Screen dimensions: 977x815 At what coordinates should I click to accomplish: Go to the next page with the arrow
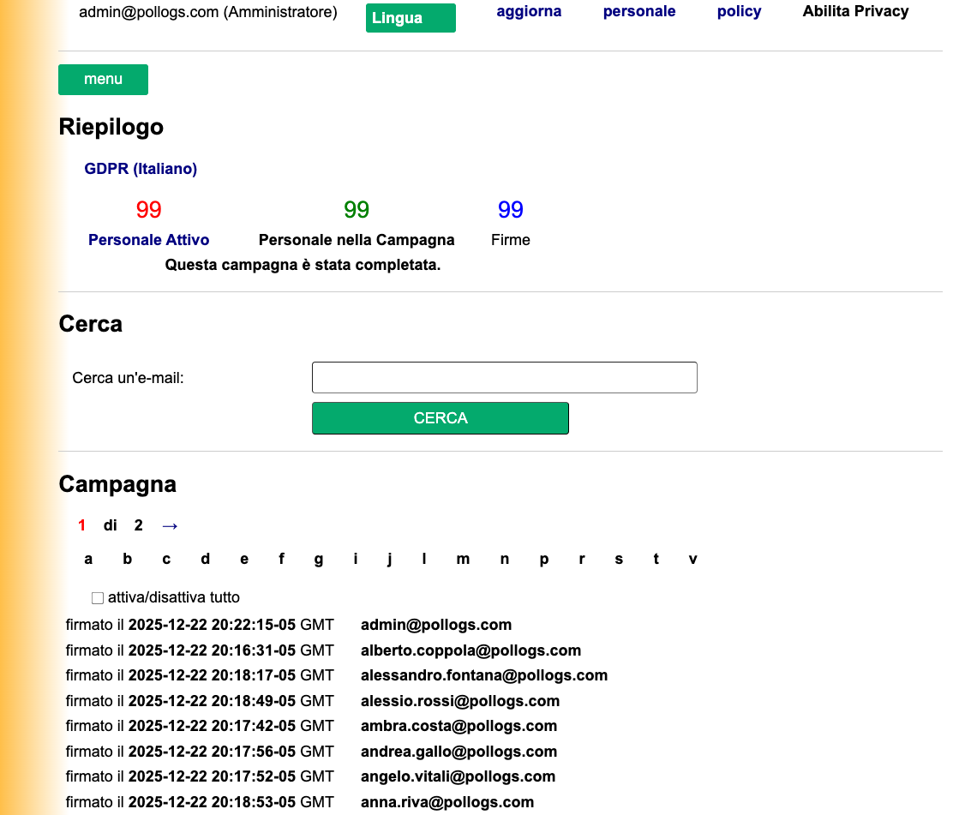(x=169, y=525)
